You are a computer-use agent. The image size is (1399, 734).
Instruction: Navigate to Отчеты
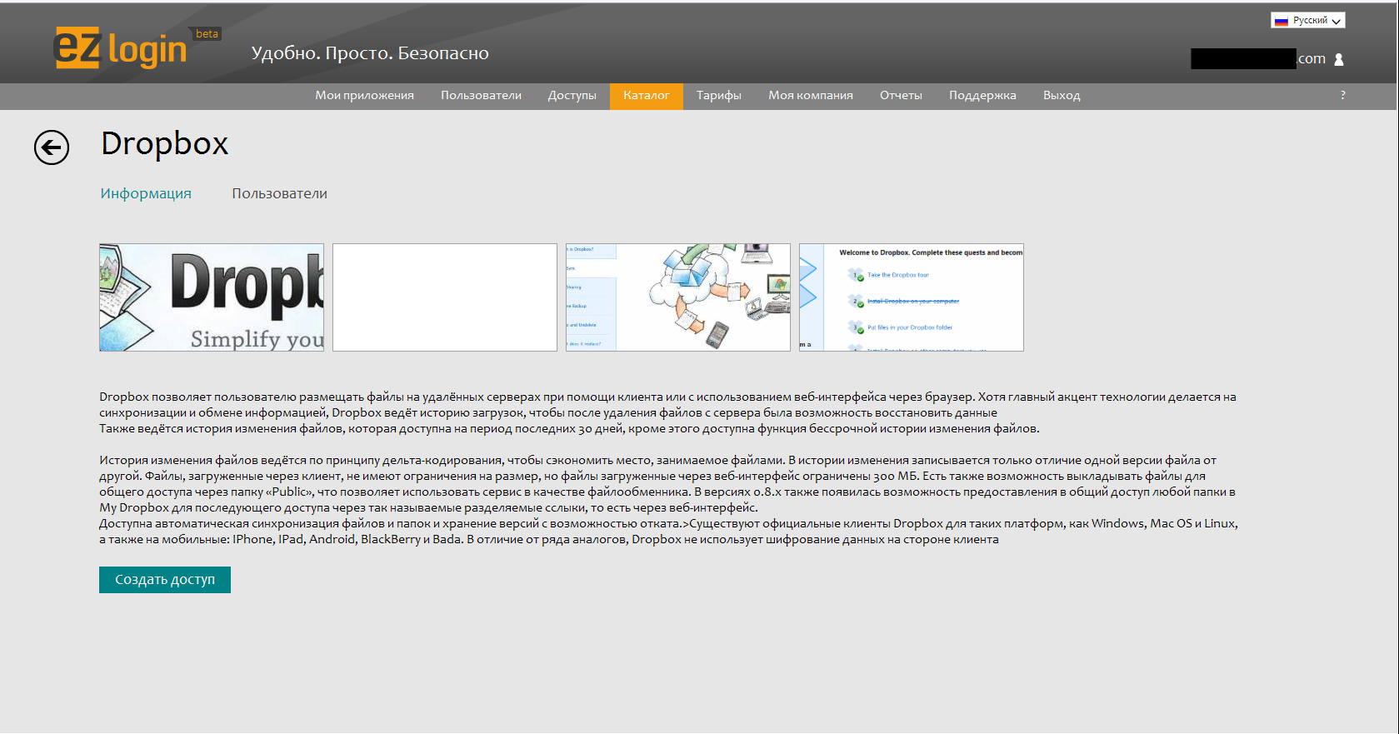pos(901,96)
